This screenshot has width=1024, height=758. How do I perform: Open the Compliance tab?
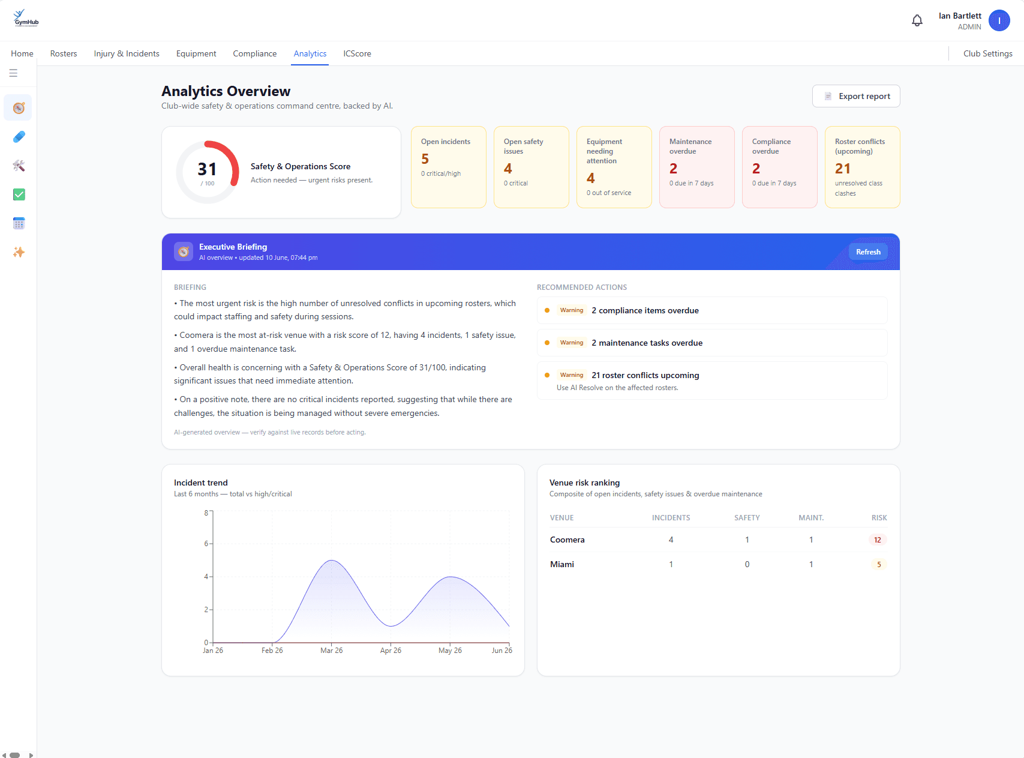pyautogui.click(x=255, y=53)
